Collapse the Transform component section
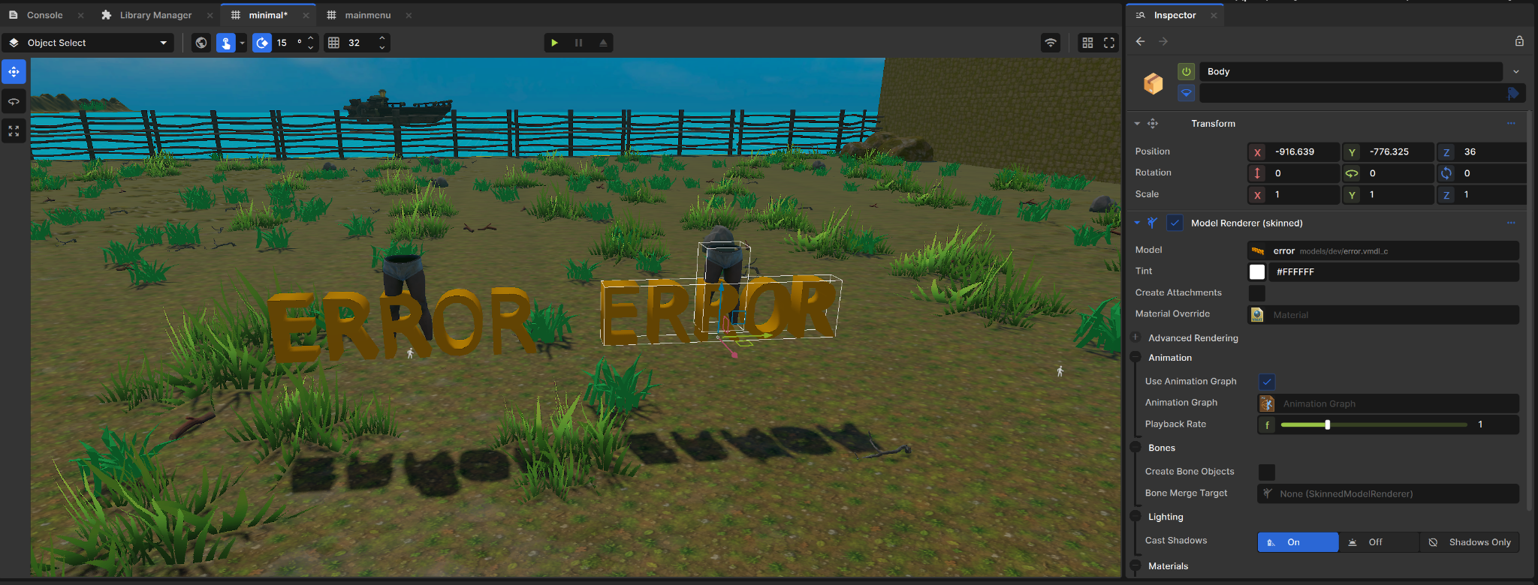This screenshot has height=585, width=1538. tap(1137, 124)
